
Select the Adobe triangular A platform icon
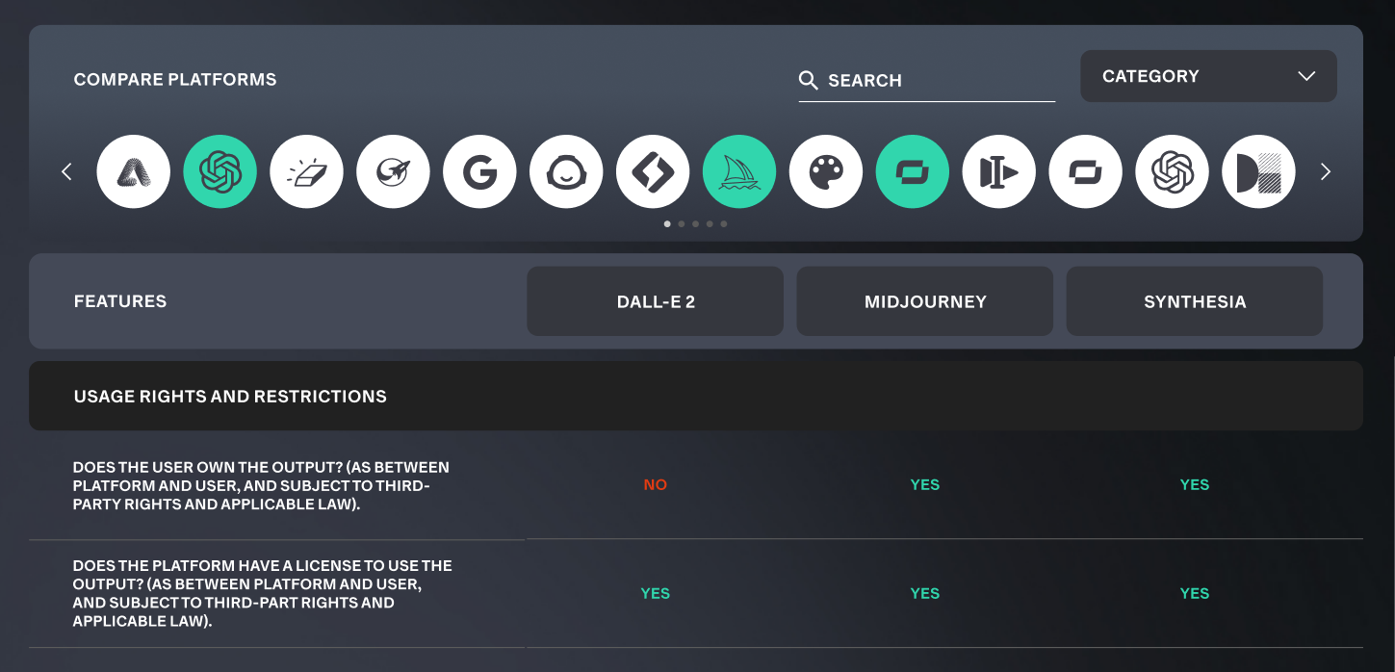134,172
